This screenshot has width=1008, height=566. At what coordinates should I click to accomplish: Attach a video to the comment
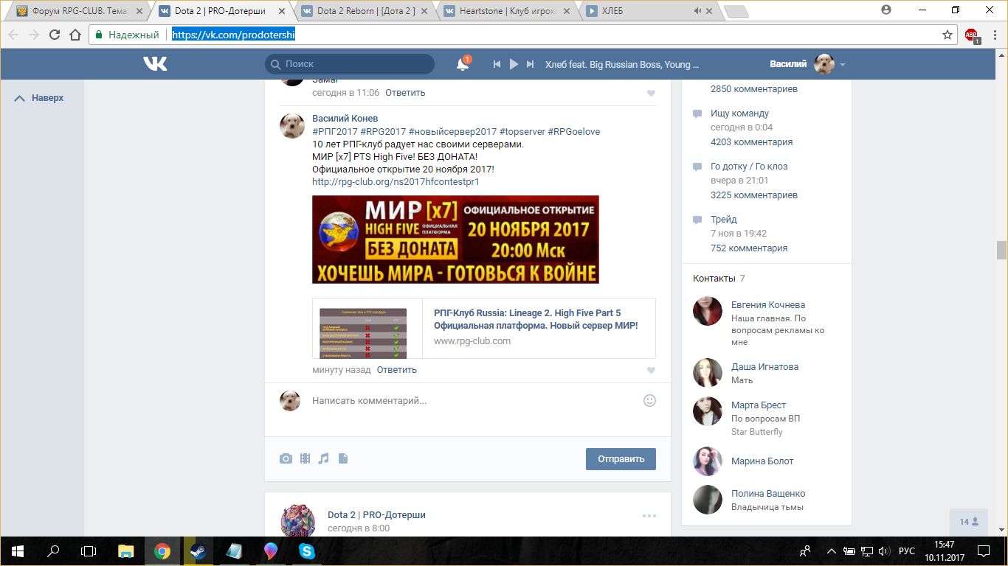pos(305,458)
